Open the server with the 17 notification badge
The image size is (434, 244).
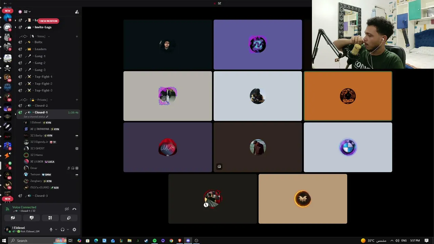click(7, 98)
